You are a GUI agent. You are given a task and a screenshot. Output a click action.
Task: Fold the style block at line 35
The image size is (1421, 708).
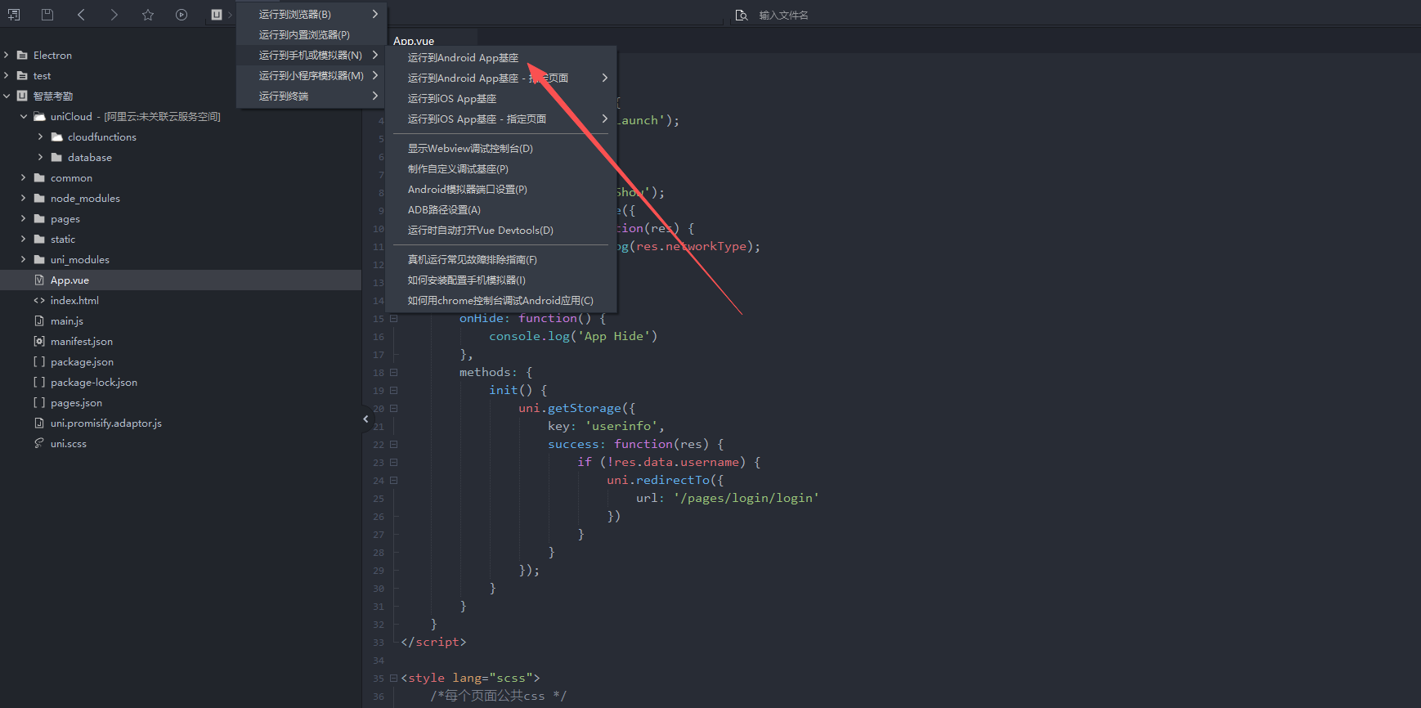(393, 679)
